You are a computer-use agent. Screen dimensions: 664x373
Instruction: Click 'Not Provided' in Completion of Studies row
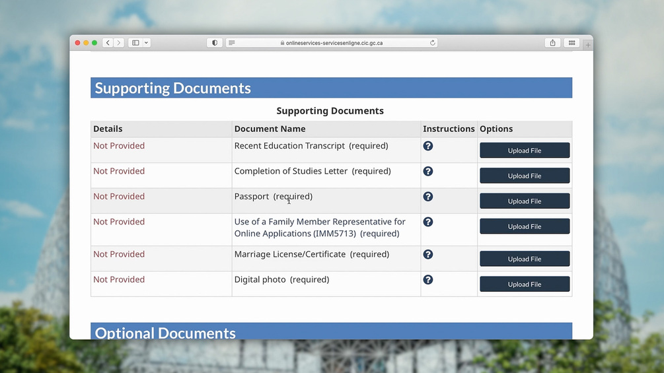[x=119, y=171]
